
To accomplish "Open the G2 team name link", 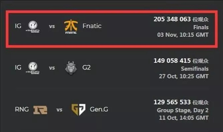I will [86, 67].
